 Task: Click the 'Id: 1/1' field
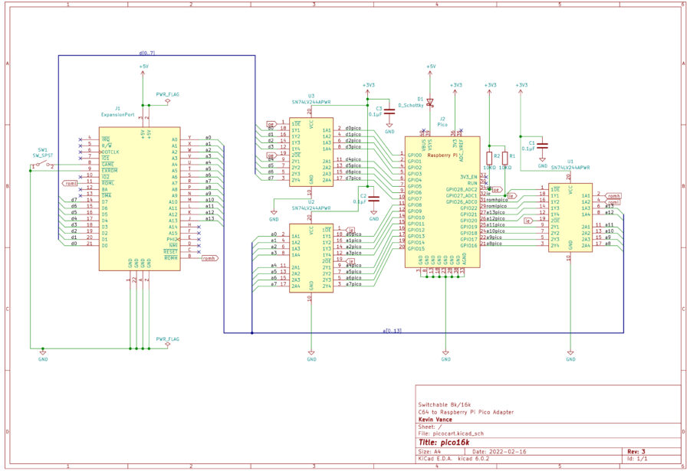click(637, 458)
